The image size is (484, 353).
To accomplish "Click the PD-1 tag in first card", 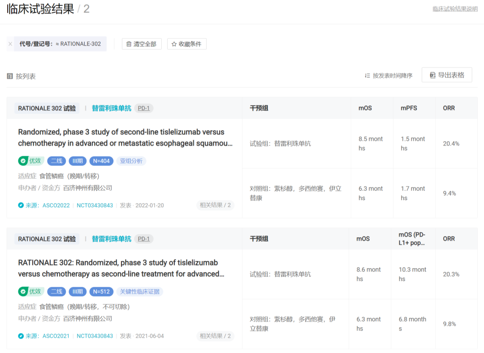I will pyautogui.click(x=144, y=108).
